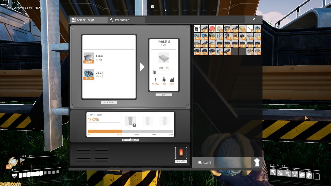Select the zipline tool in the first inventory slot
The height and width of the screenshot is (186, 331).
tap(197, 29)
